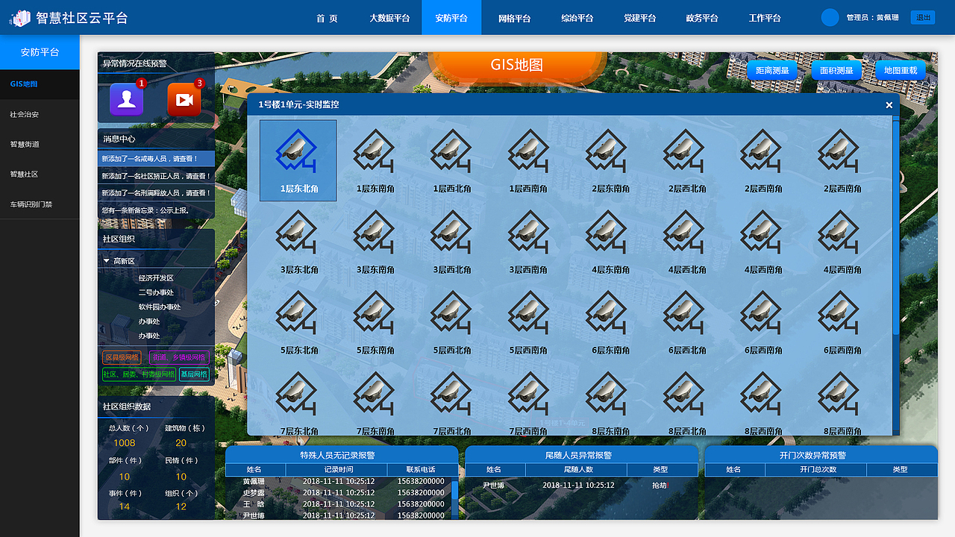Select the 5层东北角 camera
The image size is (955, 537).
pyautogui.click(x=298, y=322)
